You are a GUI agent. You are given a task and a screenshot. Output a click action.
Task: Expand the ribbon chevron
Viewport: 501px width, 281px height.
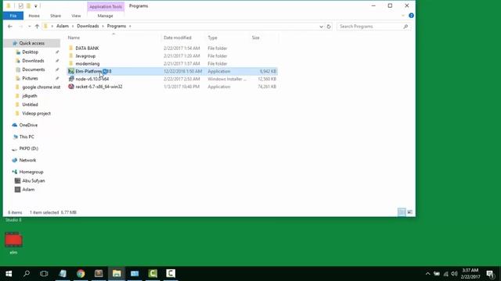tap(403, 16)
